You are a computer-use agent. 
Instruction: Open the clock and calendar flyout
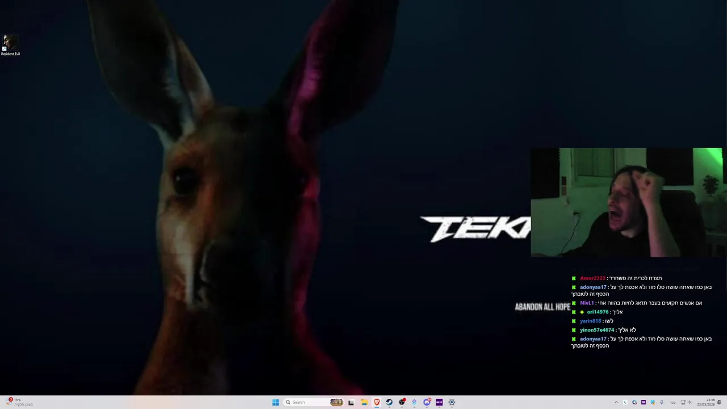point(705,402)
